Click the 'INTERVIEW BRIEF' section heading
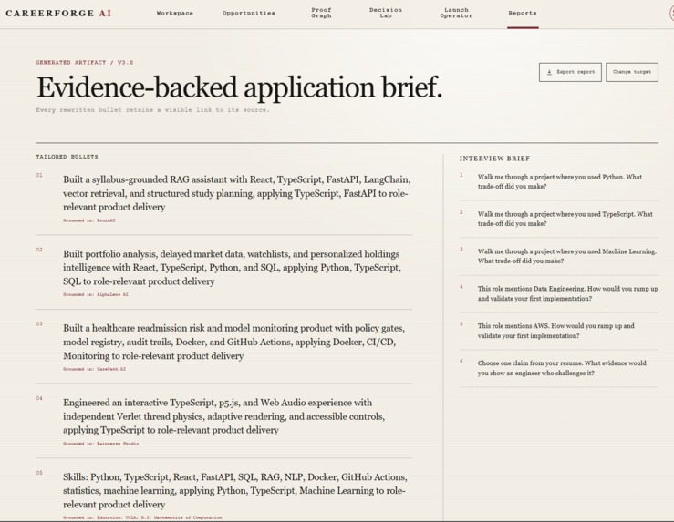 click(494, 159)
